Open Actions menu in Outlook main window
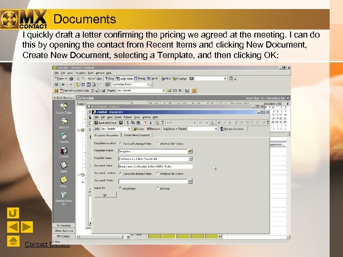 coord(100,73)
